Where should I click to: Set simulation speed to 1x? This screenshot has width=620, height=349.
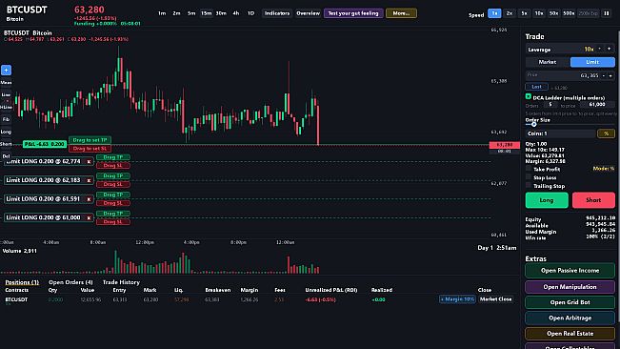tap(494, 13)
